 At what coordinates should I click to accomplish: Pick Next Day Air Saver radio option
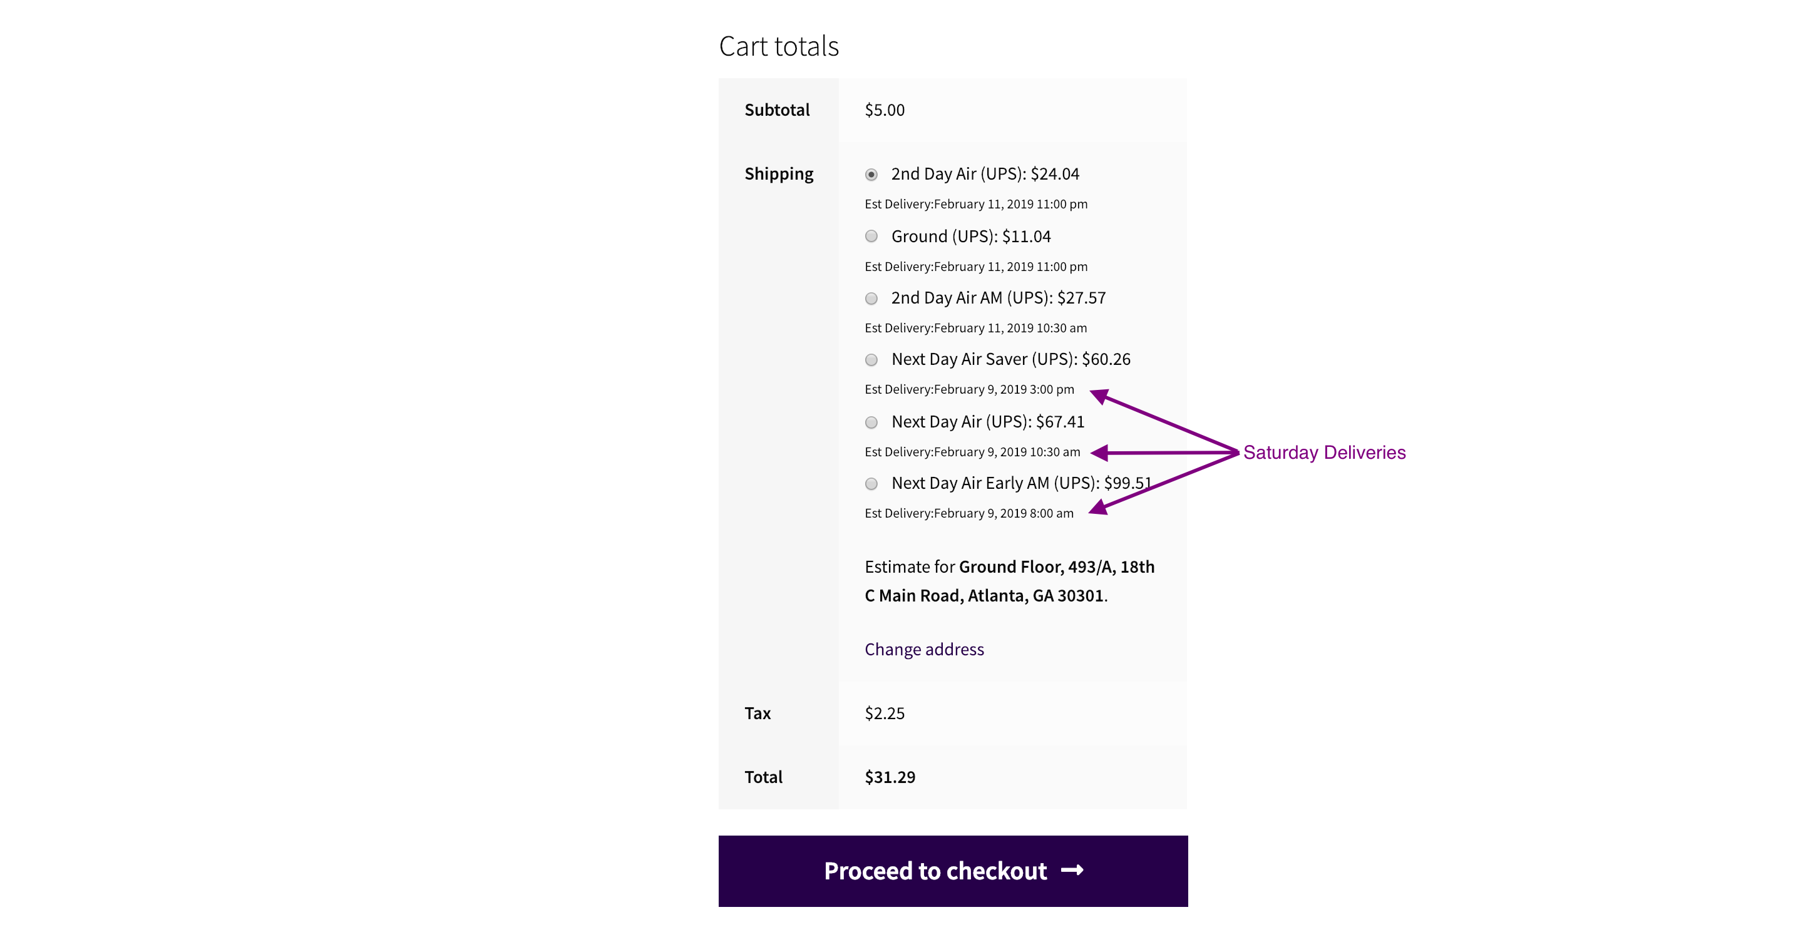coord(871,360)
